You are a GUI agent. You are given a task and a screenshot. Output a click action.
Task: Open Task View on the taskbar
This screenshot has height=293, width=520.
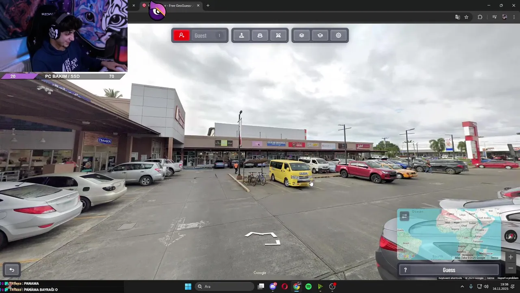pos(261,286)
